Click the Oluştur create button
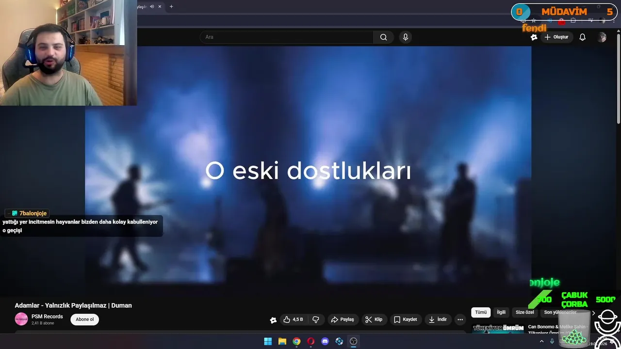 point(556,37)
